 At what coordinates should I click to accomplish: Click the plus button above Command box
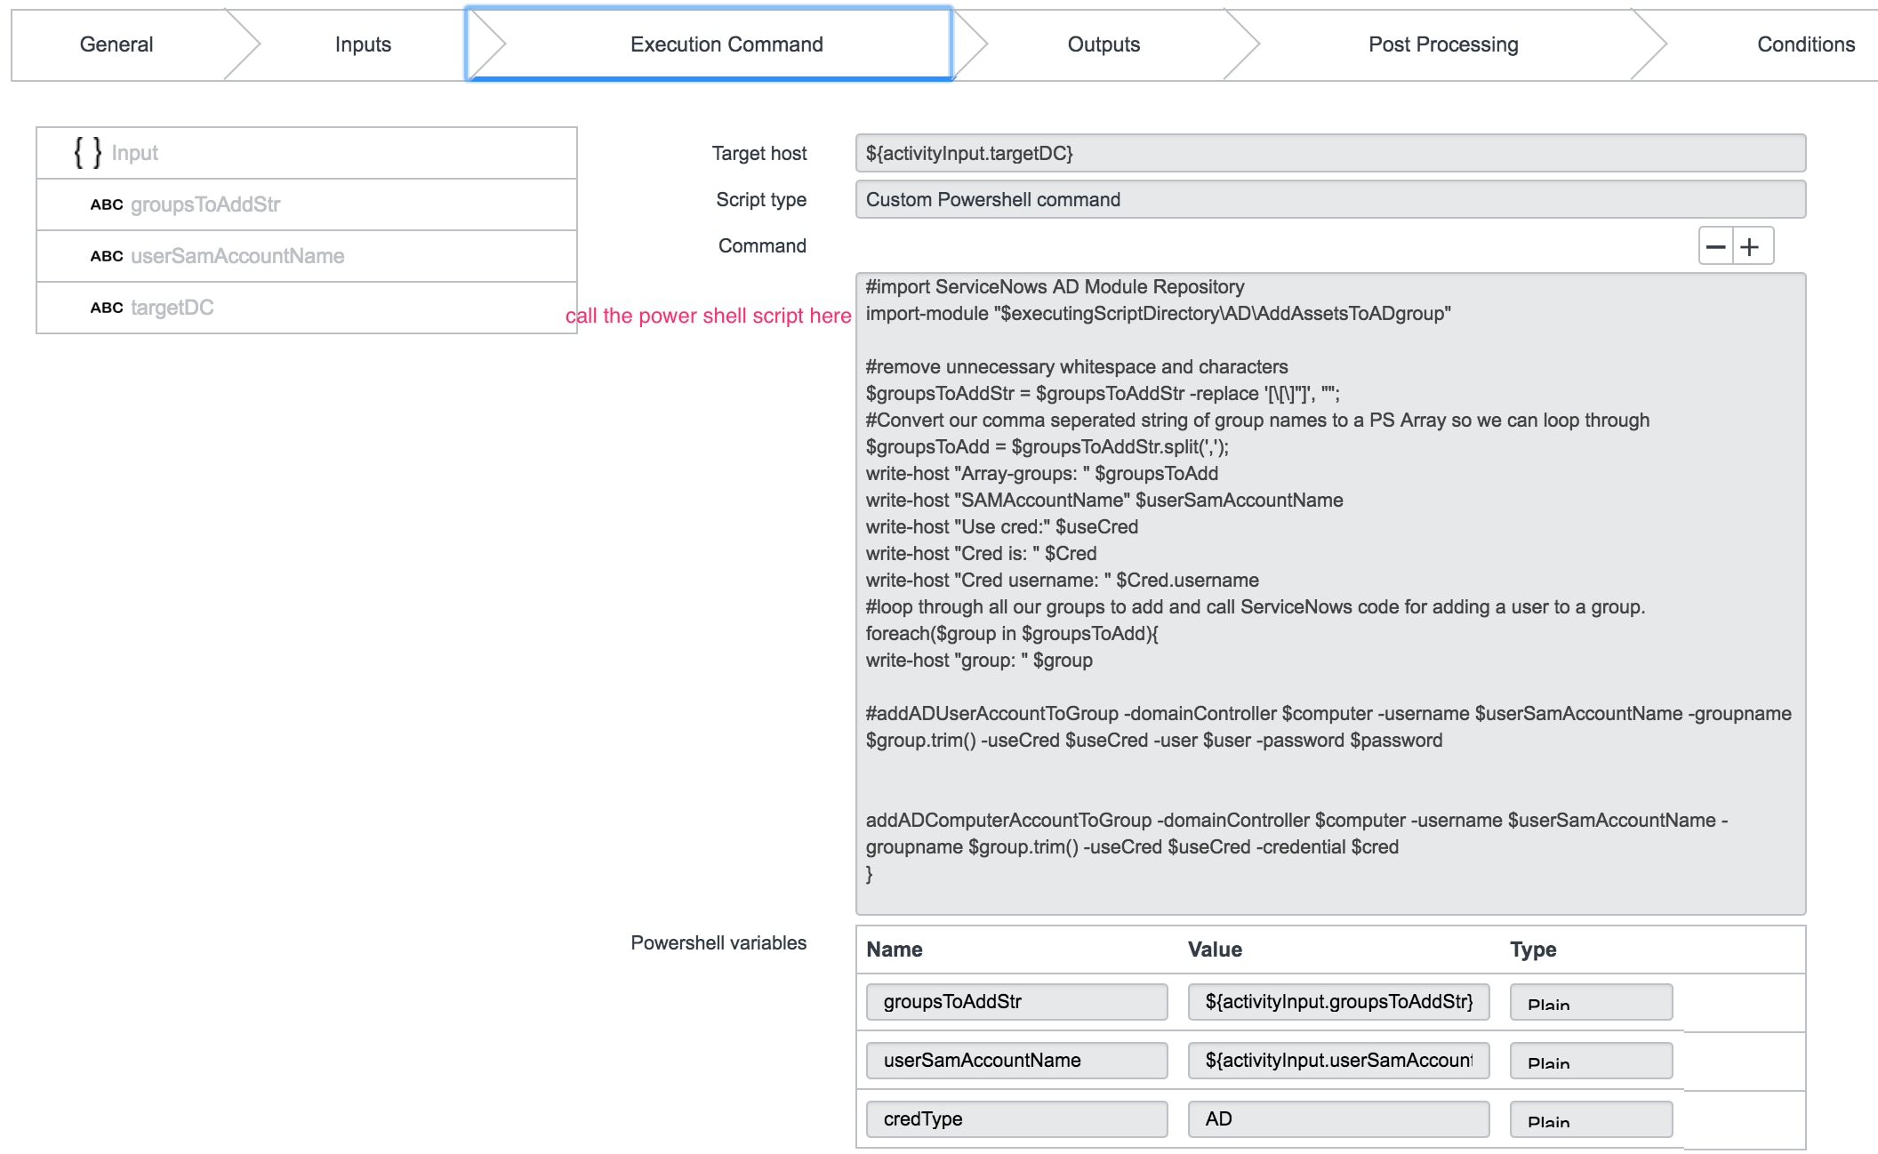point(1750,246)
